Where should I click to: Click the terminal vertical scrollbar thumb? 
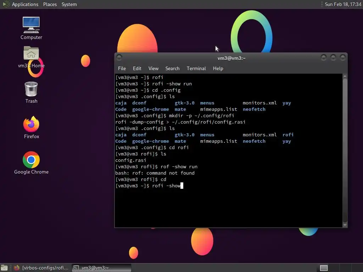(345, 151)
